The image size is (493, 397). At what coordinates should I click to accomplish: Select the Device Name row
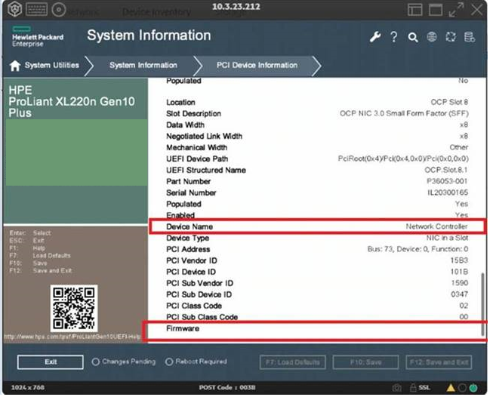click(x=318, y=226)
